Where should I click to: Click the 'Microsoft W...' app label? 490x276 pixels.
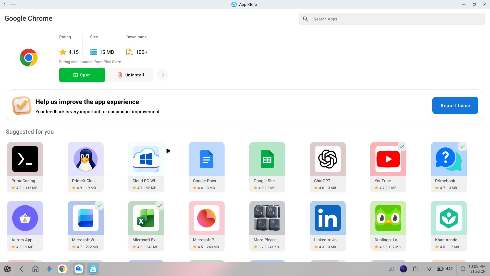coord(84,240)
